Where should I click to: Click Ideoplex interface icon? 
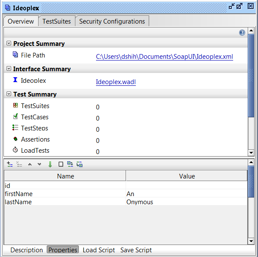[x=15, y=80]
